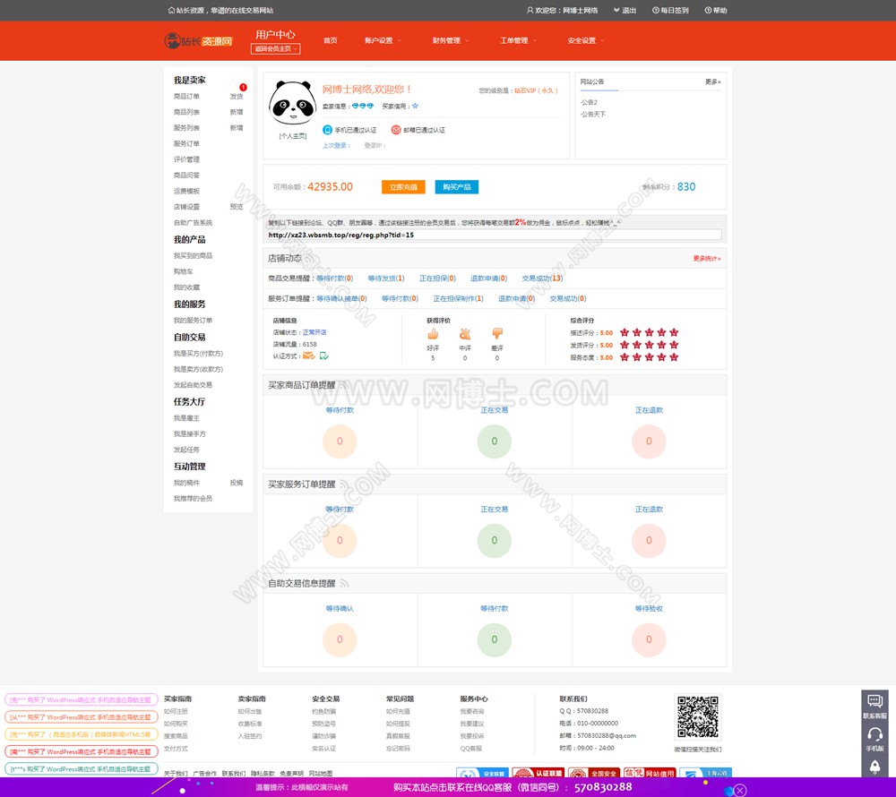
Task: Click the referral link URL field
Action: point(495,235)
